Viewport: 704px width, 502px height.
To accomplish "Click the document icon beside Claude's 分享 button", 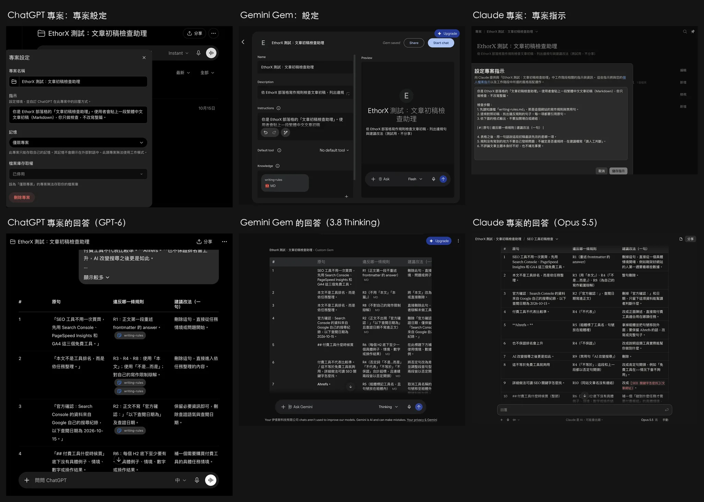I will point(681,239).
